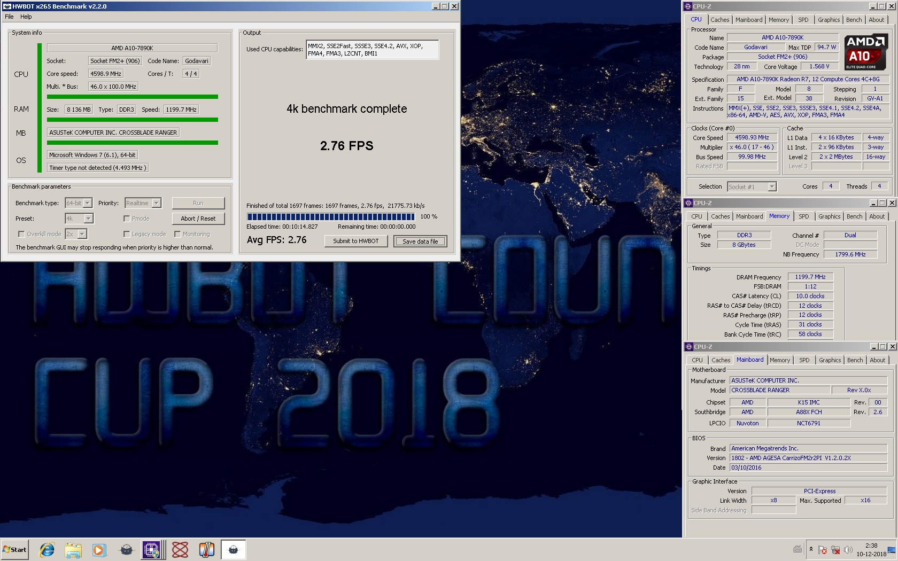Open the red atom-shaped taskbar application
The width and height of the screenshot is (898, 561).
tap(180, 549)
